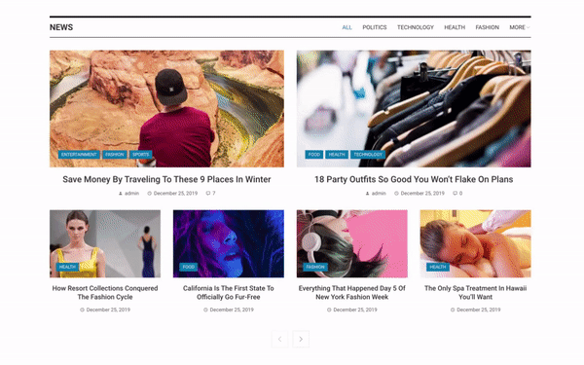Click HEALTH tag on resort collections thumbnail
This screenshot has width=584, height=365.
click(x=67, y=267)
